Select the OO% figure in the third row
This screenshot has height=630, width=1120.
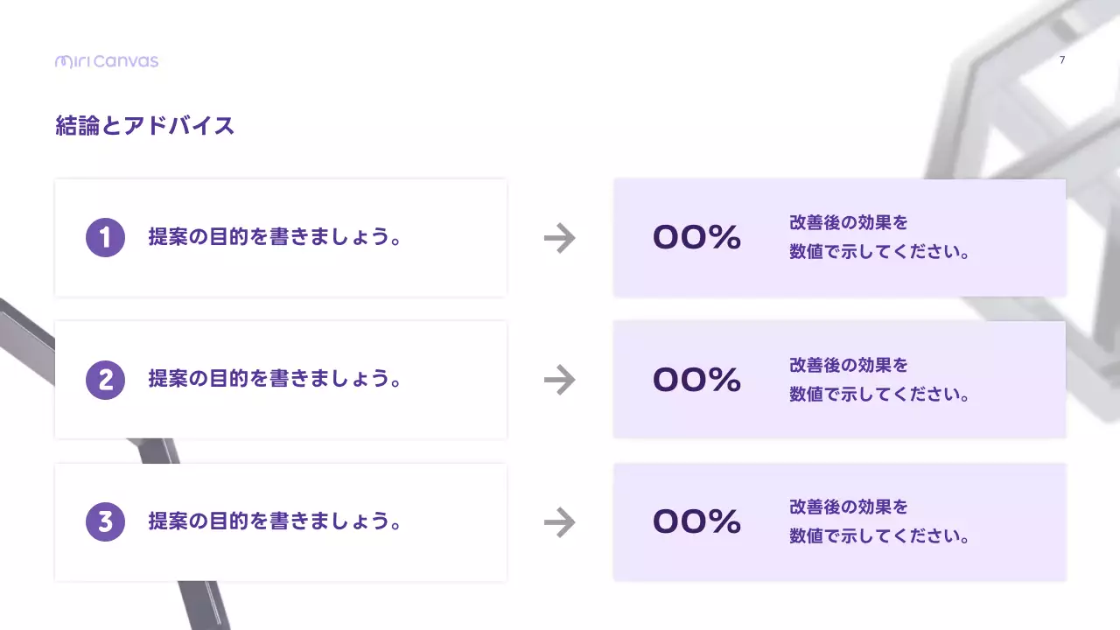(696, 522)
